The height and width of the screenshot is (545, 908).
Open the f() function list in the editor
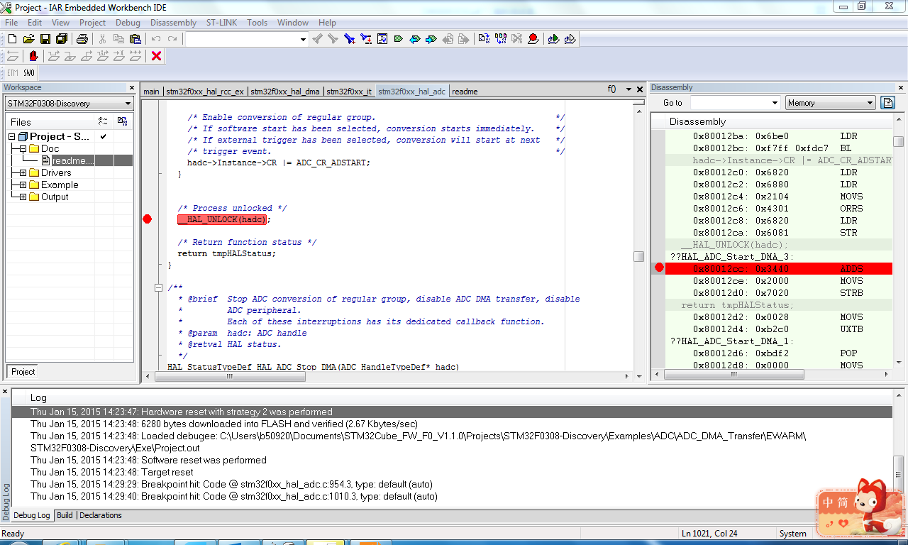[x=611, y=90]
